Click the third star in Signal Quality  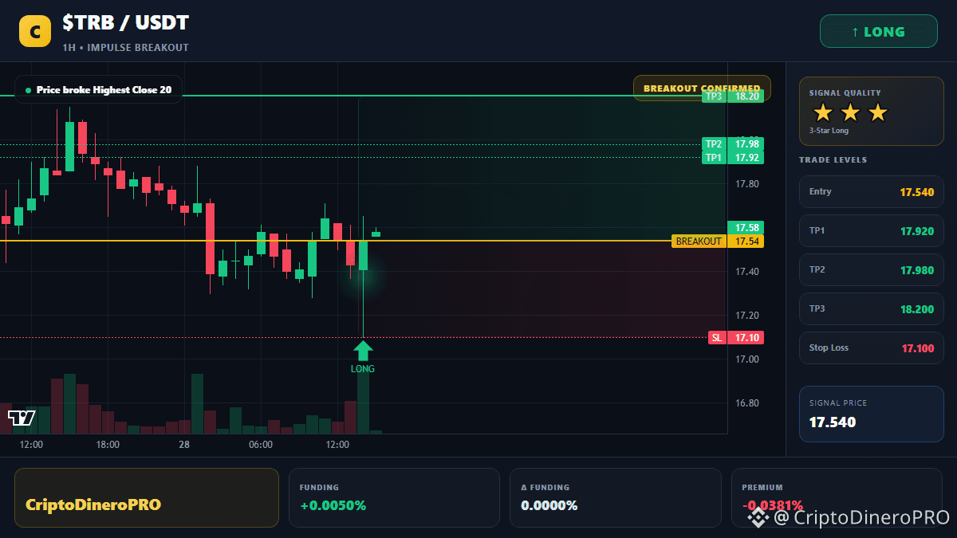[877, 113]
